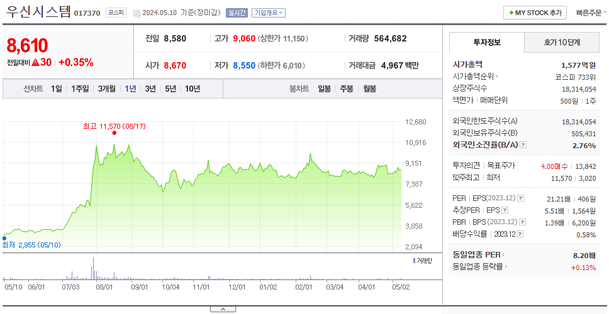The image size is (609, 314).
Task: Open the 빠른주문 dropdown
Action: coord(591,13)
